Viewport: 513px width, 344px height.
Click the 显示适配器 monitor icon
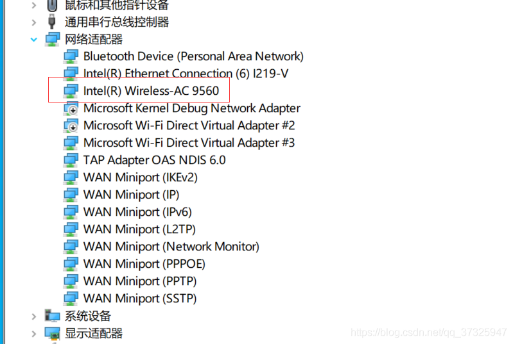tap(53, 333)
